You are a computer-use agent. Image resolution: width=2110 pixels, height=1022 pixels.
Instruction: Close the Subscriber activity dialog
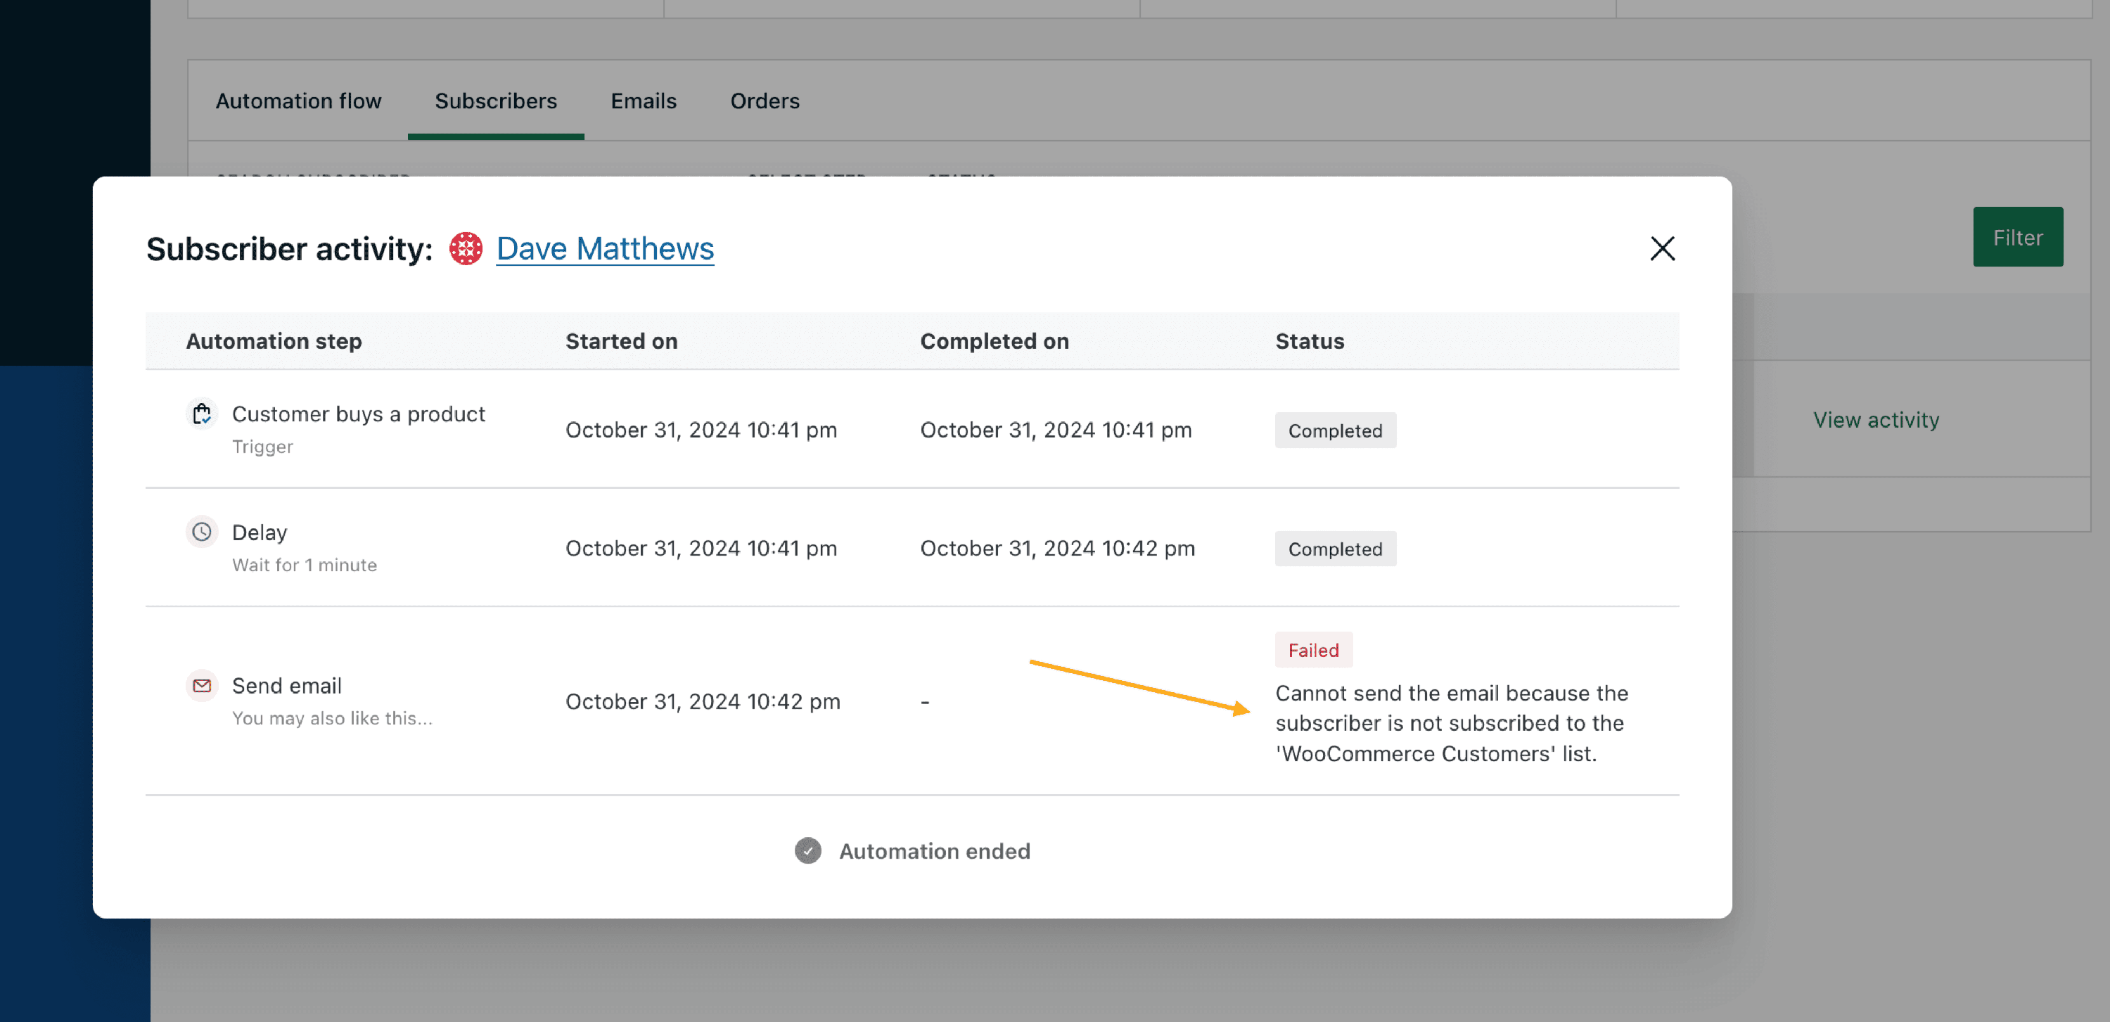(x=1662, y=248)
